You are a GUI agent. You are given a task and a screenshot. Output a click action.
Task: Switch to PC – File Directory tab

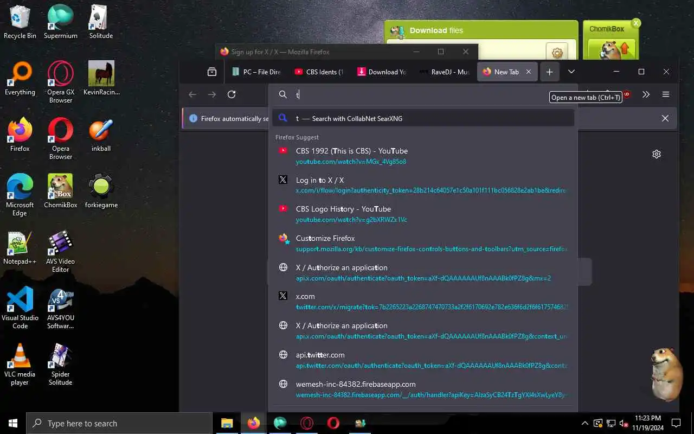pos(256,72)
